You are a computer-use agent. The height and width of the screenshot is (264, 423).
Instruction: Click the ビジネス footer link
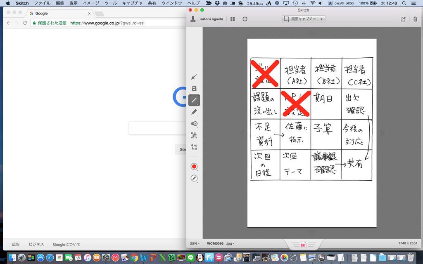pyautogui.click(x=36, y=244)
